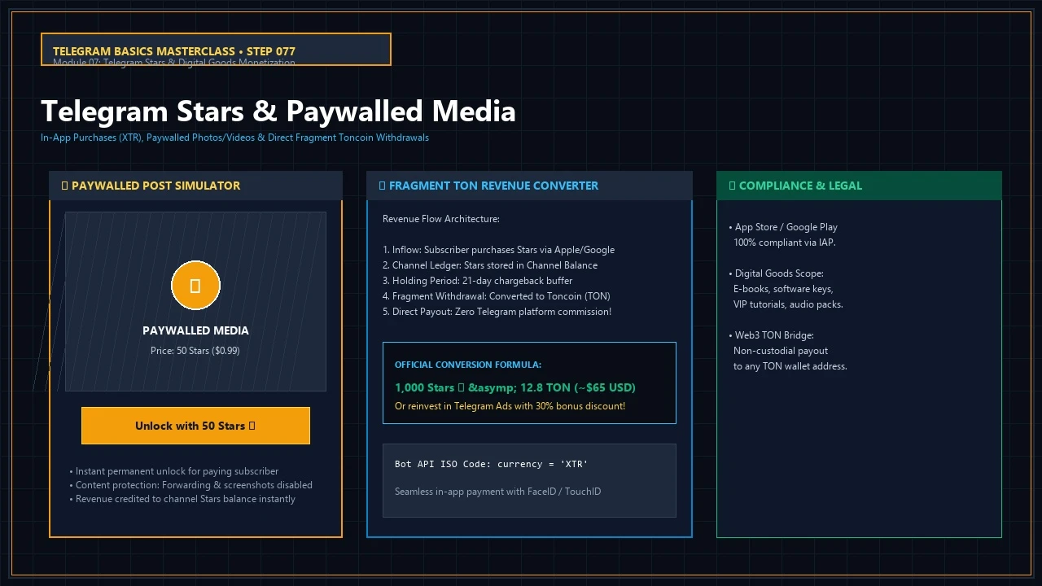Click reinvest in Telegram Ads 30% bonus text
Image resolution: width=1042 pixels, height=586 pixels.
pos(510,406)
